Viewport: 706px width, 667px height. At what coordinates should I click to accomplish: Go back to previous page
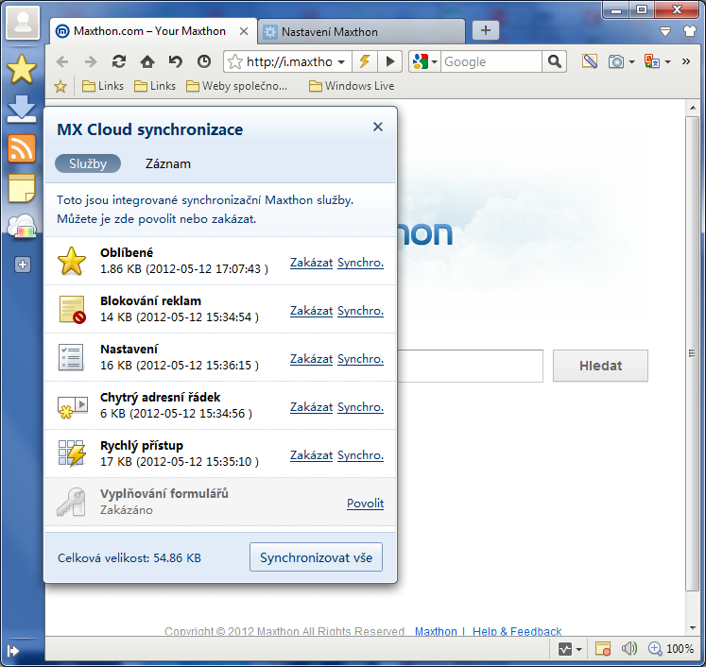click(62, 61)
